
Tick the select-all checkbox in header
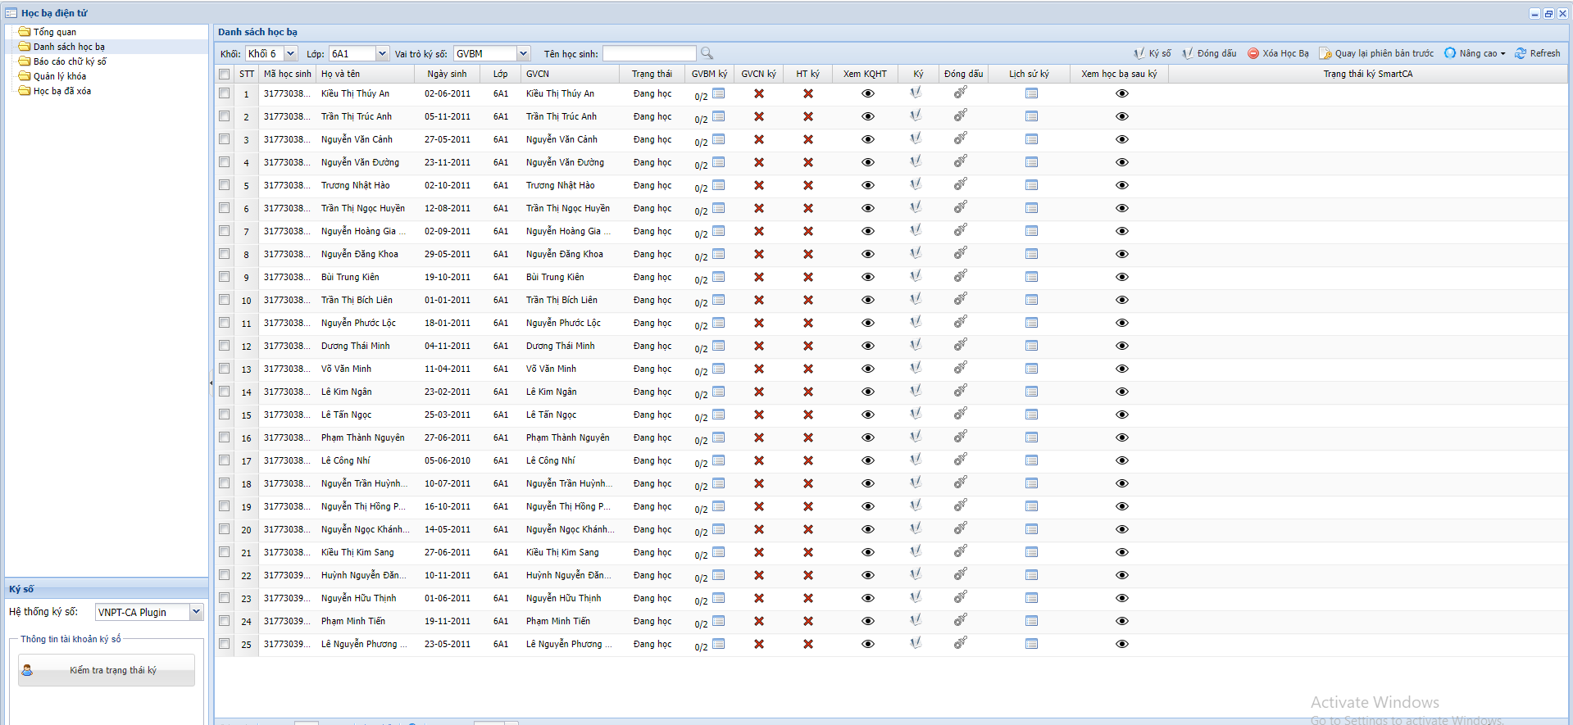pos(225,74)
